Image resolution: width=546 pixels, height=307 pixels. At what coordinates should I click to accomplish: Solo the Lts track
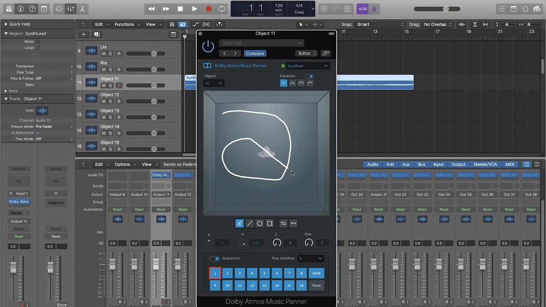pos(110,53)
